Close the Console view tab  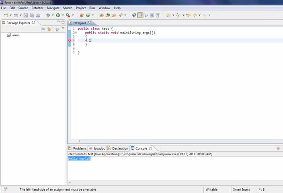(x=150, y=148)
